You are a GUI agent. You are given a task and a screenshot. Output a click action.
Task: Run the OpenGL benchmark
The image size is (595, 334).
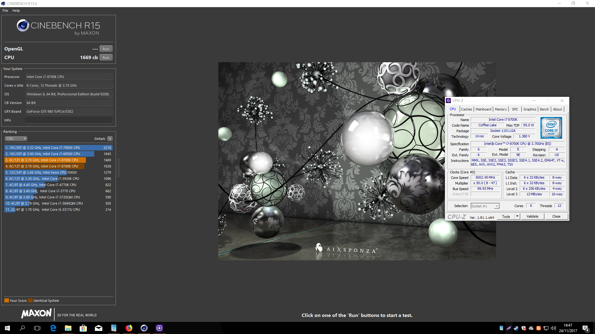[106, 49]
